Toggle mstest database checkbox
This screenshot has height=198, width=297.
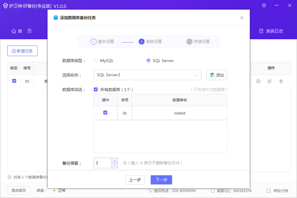105,113
